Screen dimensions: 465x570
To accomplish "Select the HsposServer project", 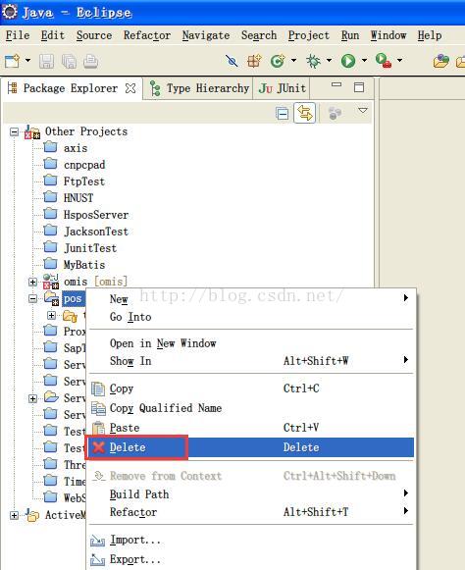I will click(x=96, y=215).
